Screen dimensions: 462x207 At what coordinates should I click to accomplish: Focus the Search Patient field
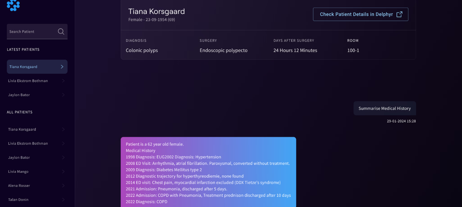[37, 32]
